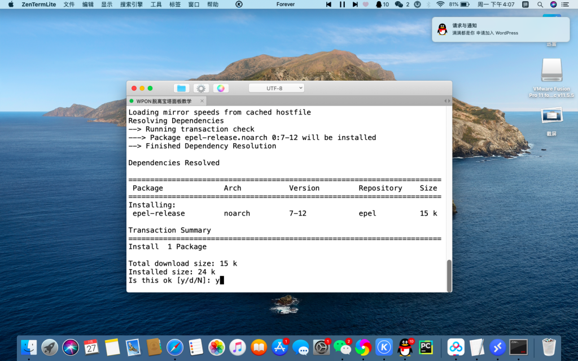Open the color wheel theme button
578x361 pixels.
(221, 89)
